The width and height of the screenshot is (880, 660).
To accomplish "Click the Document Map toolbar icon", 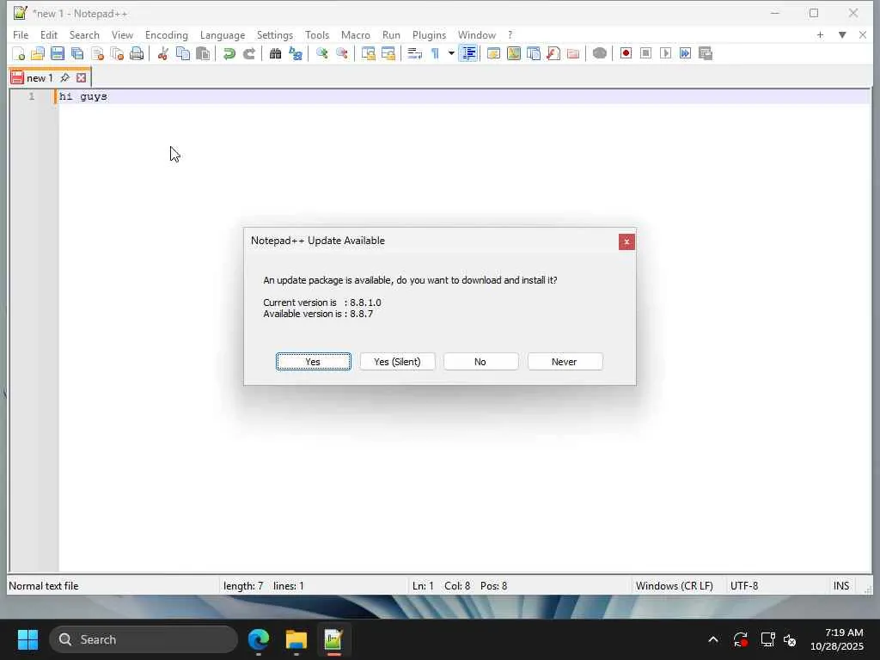I will (x=514, y=53).
